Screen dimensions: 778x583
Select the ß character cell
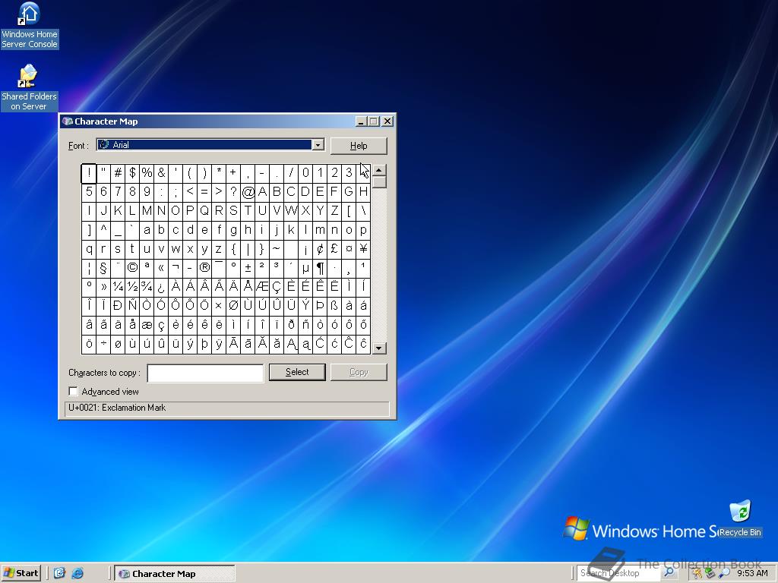[334, 306]
